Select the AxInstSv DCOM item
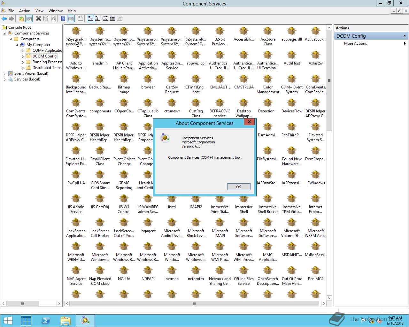Viewport: 409px width, 327px height. pyautogui.click(x=316, y=58)
